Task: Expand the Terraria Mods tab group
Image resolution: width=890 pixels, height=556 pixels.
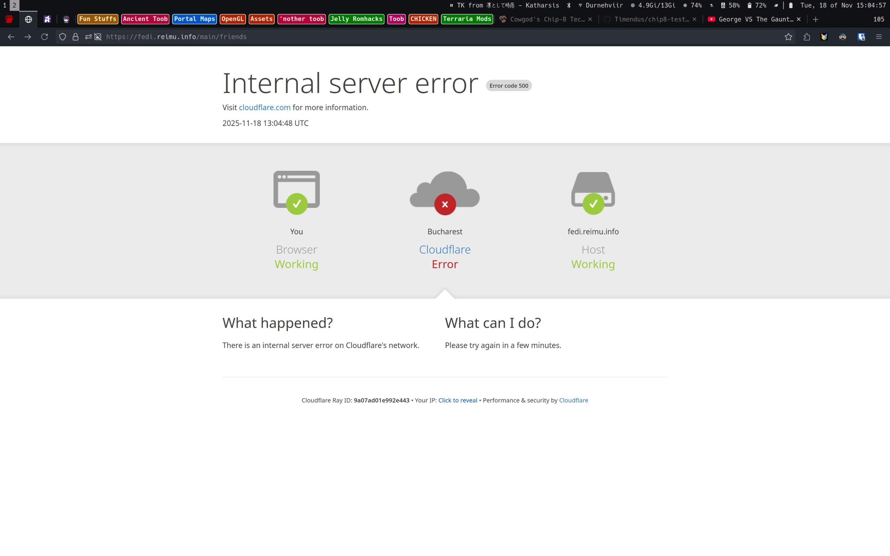Action: point(467,19)
